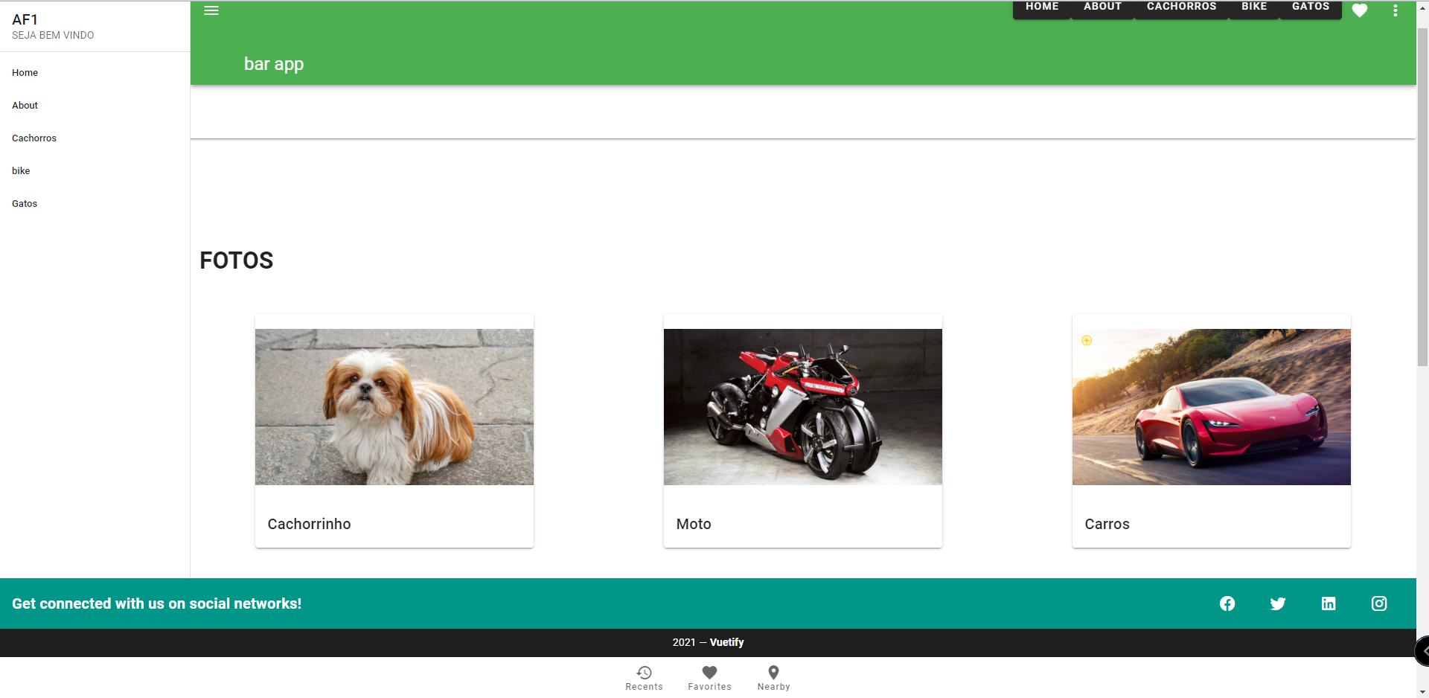Click the Vuetify footer text
Viewport: 1429px width, 698px height.
tap(726, 642)
